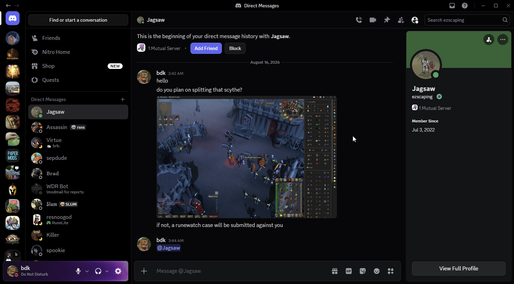Open the inbox icon in title bar
The image size is (514, 284).
tap(452, 6)
